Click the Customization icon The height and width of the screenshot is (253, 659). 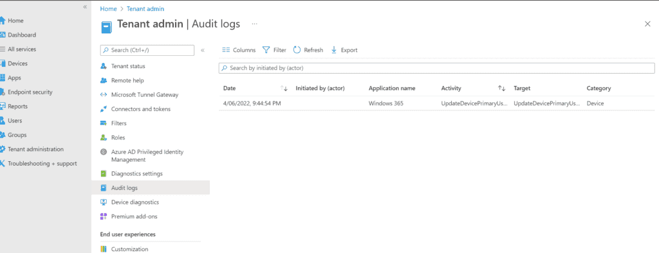pyautogui.click(x=104, y=249)
